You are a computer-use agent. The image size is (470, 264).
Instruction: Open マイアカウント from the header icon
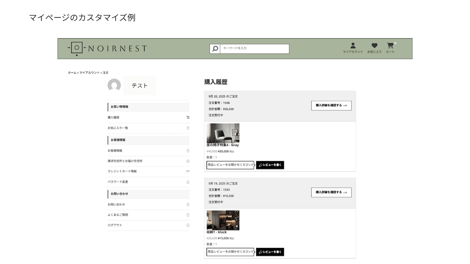tap(353, 48)
